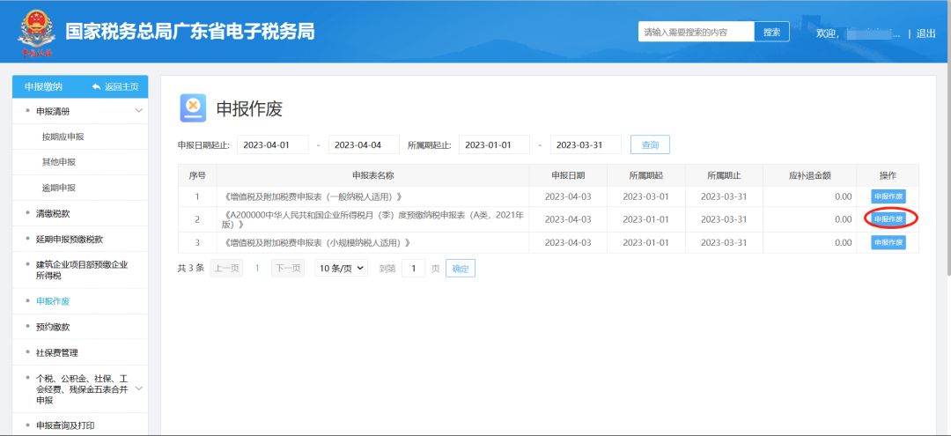The width and height of the screenshot is (951, 436).
Task: Click page number 1 in pagination
Action: 257,268
